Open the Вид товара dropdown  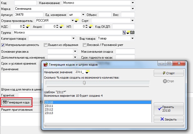[x=132, y=38]
